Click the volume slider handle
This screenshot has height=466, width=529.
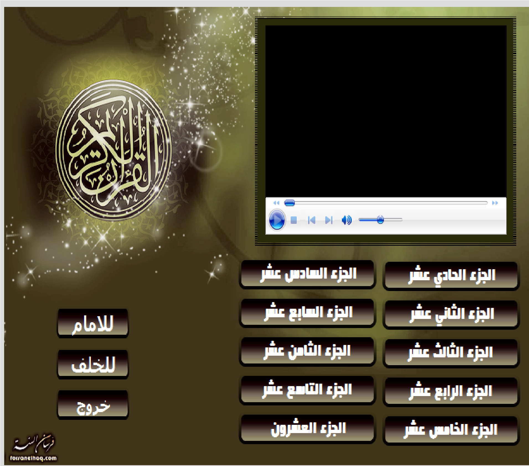pos(380,220)
